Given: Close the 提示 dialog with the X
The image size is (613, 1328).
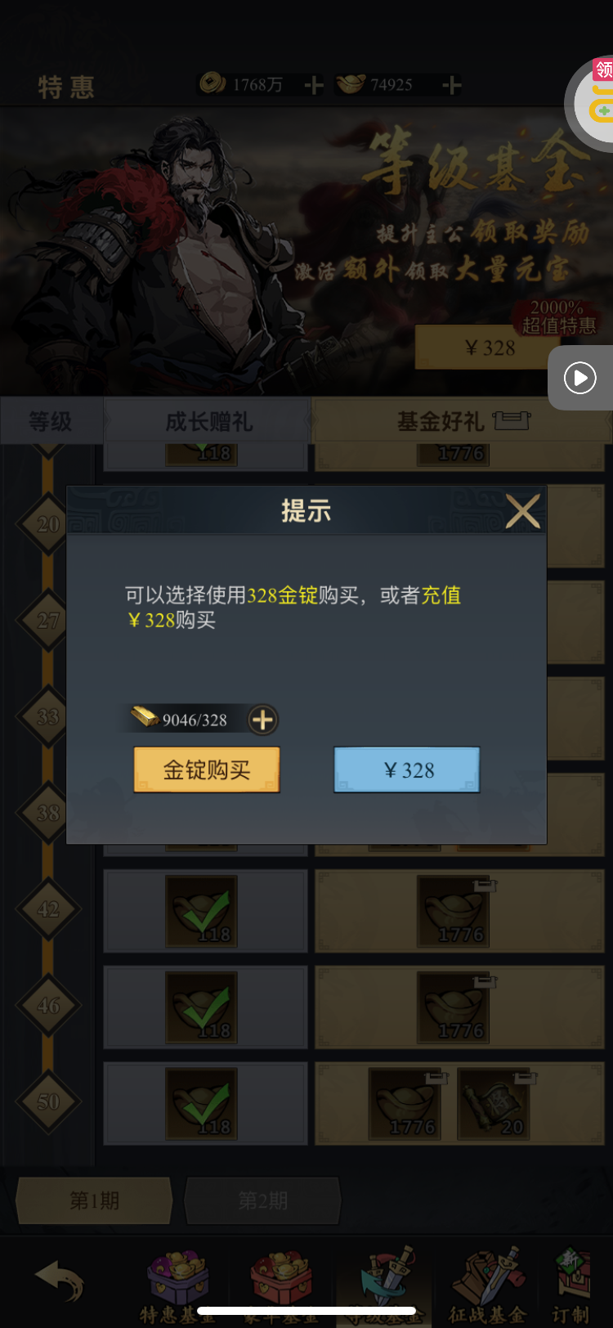Looking at the screenshot, I should 523,512.
